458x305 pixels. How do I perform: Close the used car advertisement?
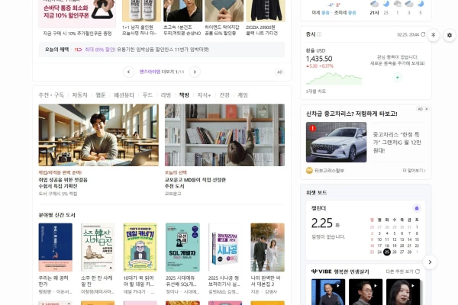pos(427,109)
